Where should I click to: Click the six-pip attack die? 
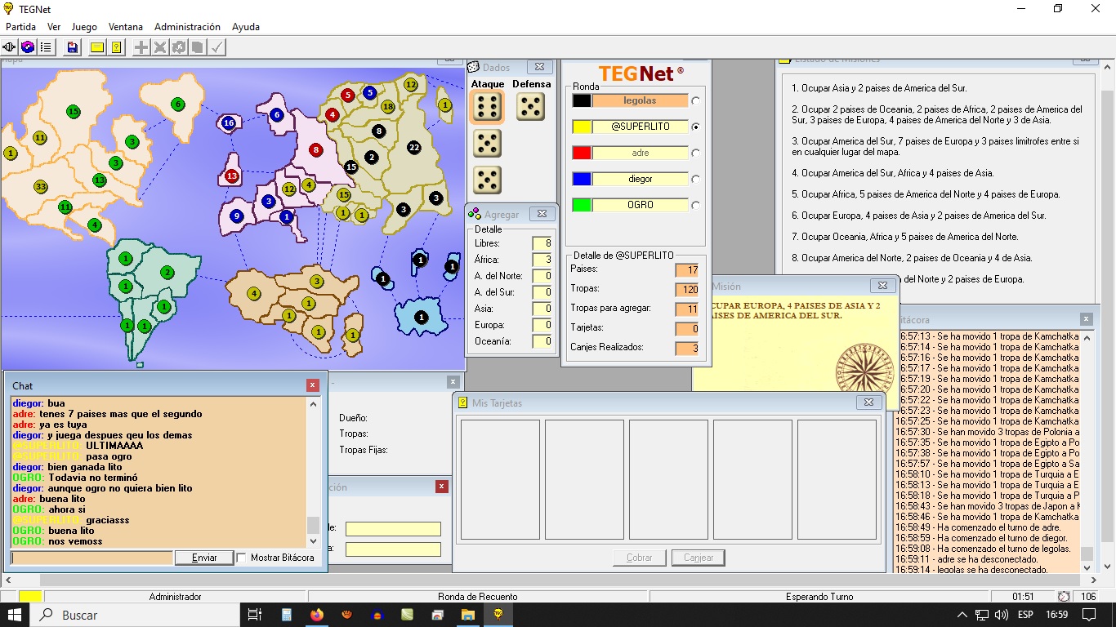488,107
